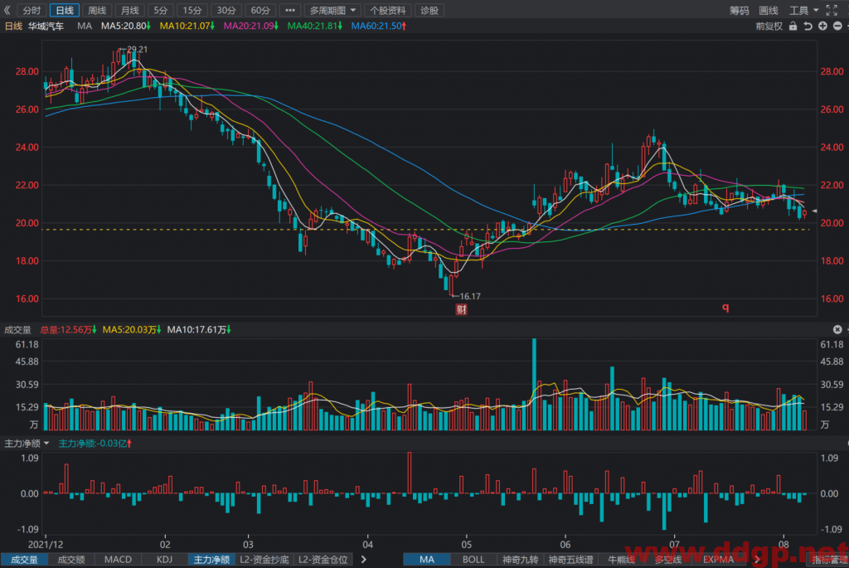Image resolution: width=849 pixels, height=568 pixels.
Task: Undo with the curved arrow icon
Action: [x=808, y=26]
